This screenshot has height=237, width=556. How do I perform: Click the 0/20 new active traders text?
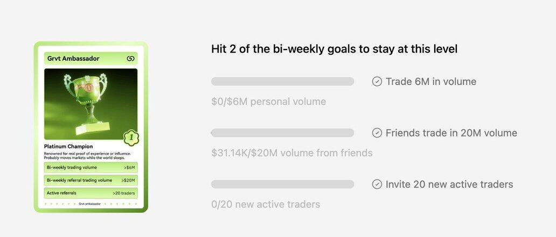[265, 204]
